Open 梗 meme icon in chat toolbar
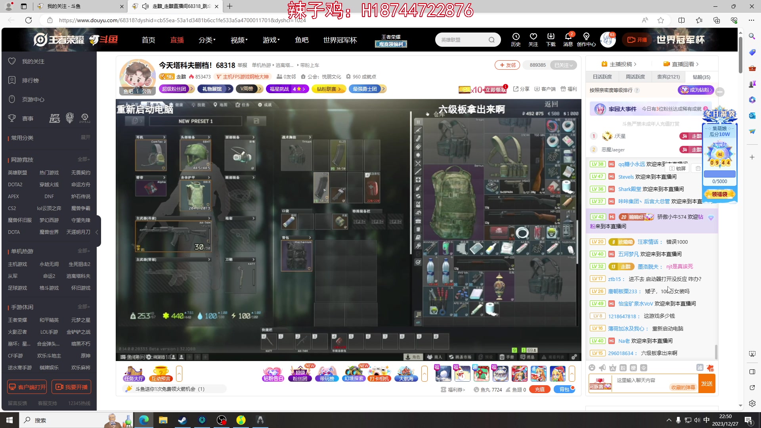The width and height of the screenshot is (761, 428). (633, 368)
